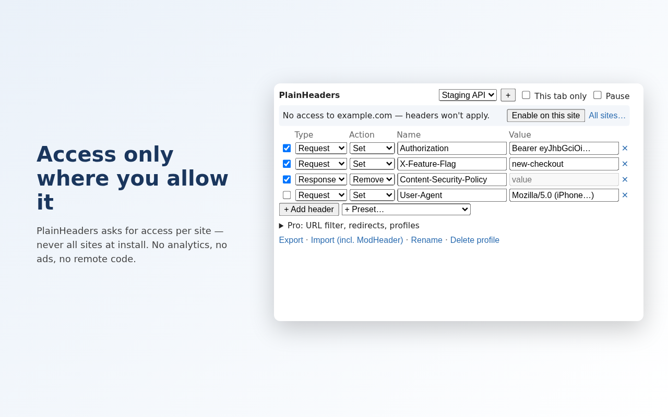Click the No access to example.com message

pyautogui.click(x=386, y=116)
